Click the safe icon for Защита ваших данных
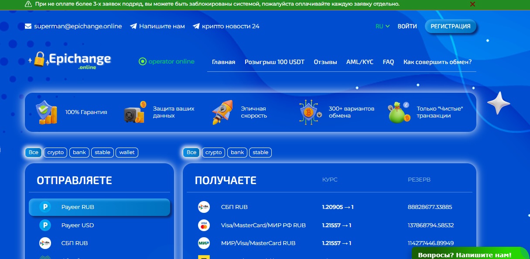530x259 pixels. point(135,112)
